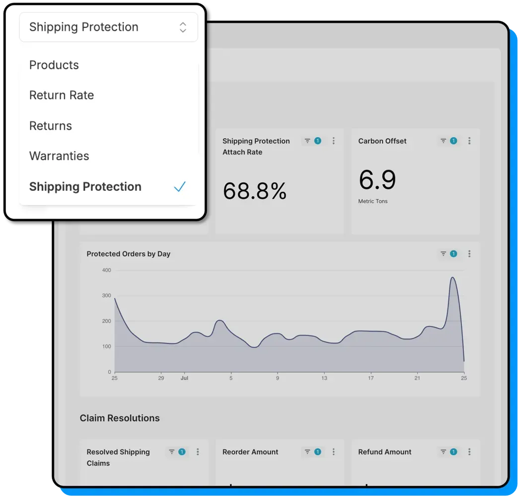Click the peak point on the orders chart
Viewport: 519px width, 497px height.
pos(452,278)
